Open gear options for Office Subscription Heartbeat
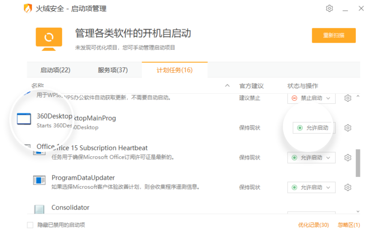372x236 pixels. click(x=347, y=158)
